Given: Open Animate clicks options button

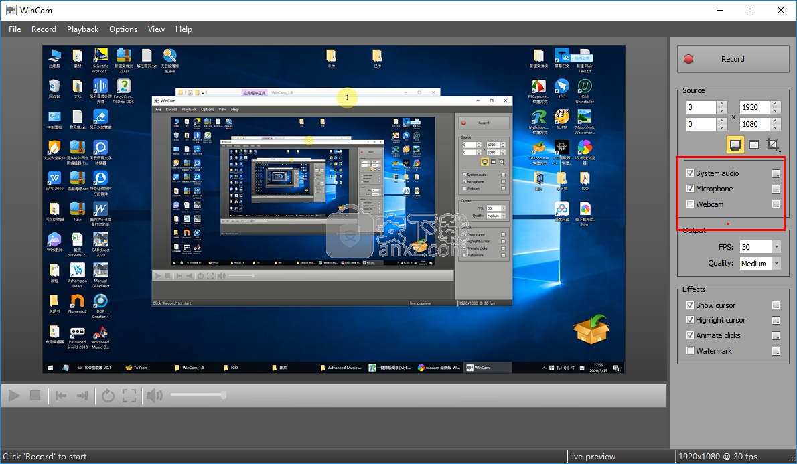Looking at the screenshot, I should click(776, 335).
